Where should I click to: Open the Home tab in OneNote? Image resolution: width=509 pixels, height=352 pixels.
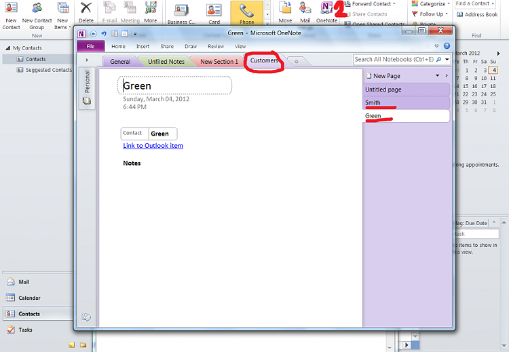pos(118,46)
